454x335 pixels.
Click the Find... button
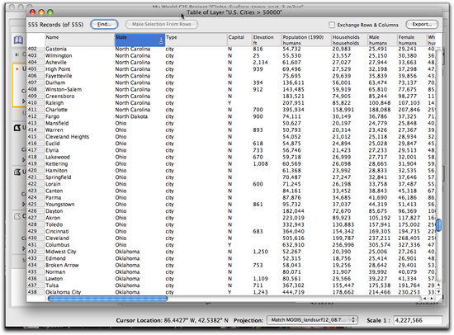click(x=104, y=24)
